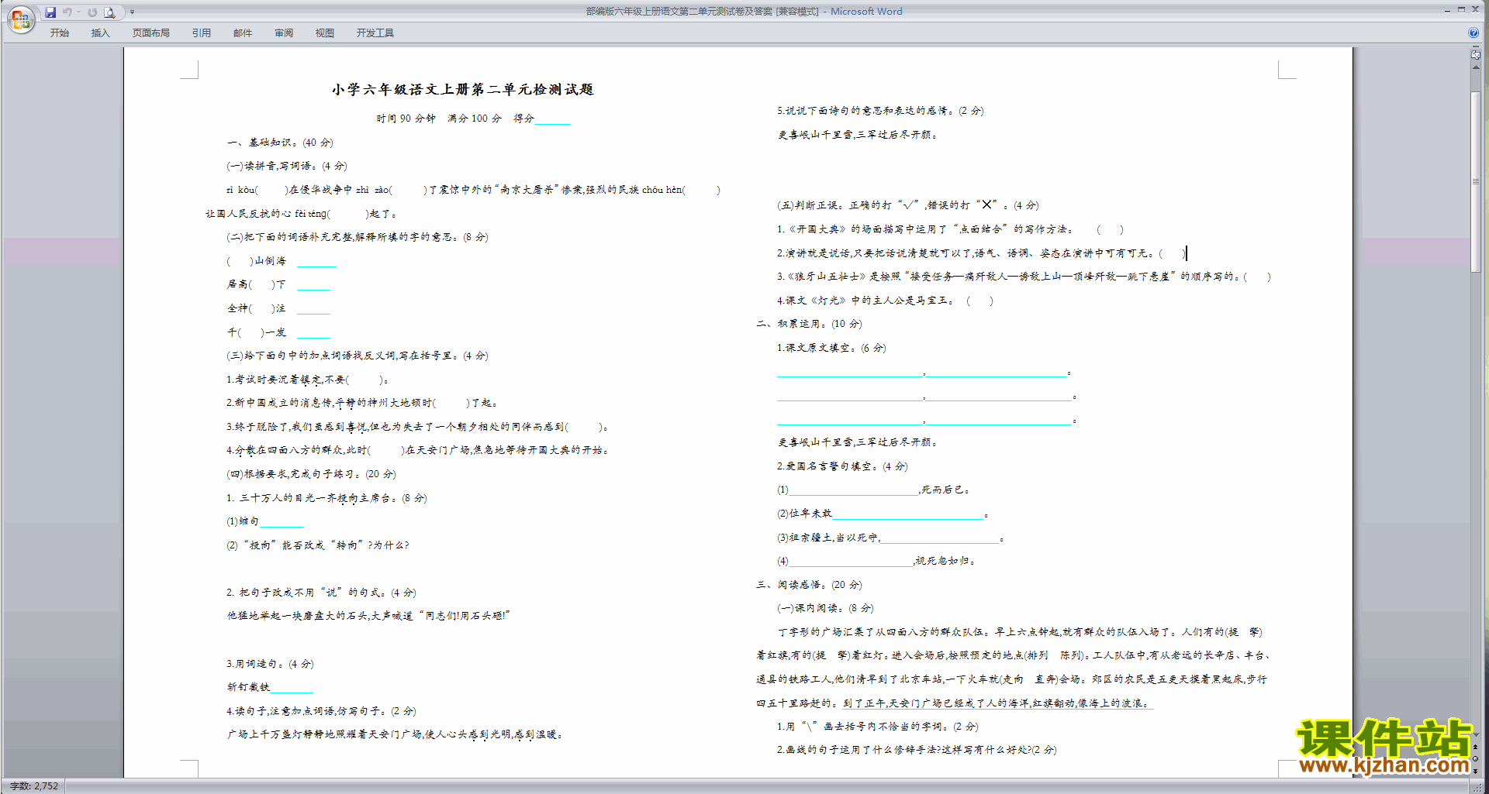
Task: Go to the next page with double-down arrows
Action: click(x=1476, y=771)
